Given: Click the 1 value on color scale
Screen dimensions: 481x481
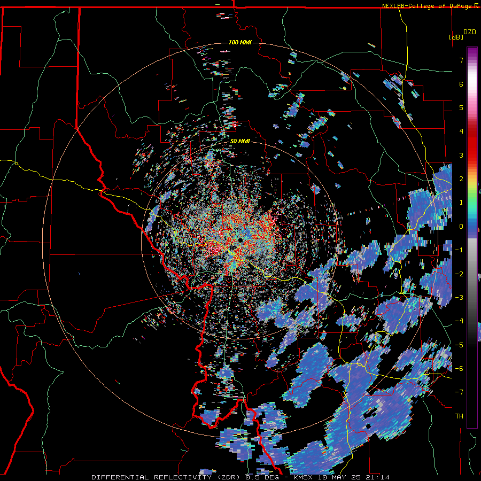Looking at the screenshot, I should tap(461, 203).
